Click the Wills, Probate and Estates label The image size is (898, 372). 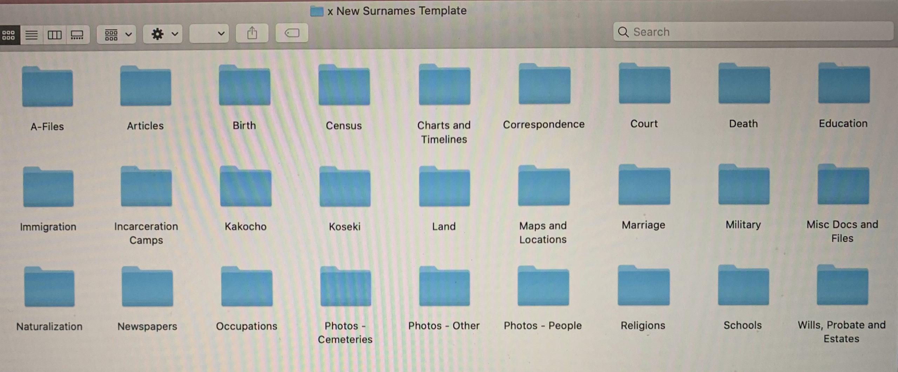click(842, 332)
